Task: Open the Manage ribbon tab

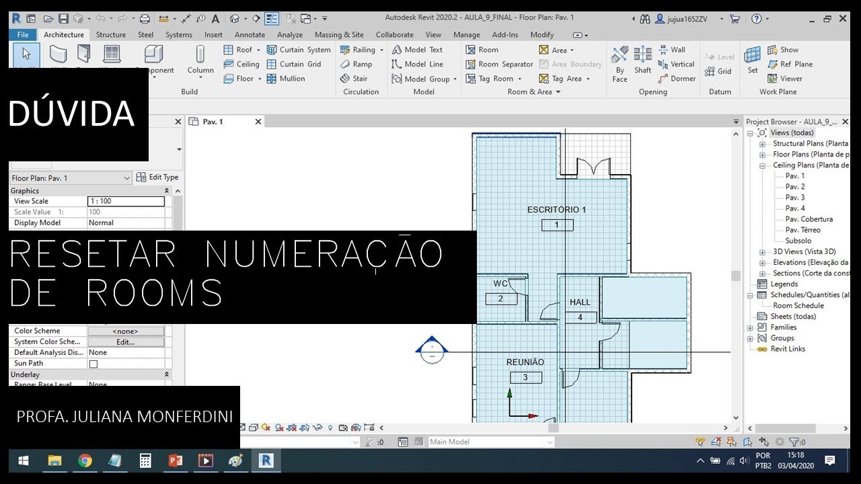Action: 467,35
